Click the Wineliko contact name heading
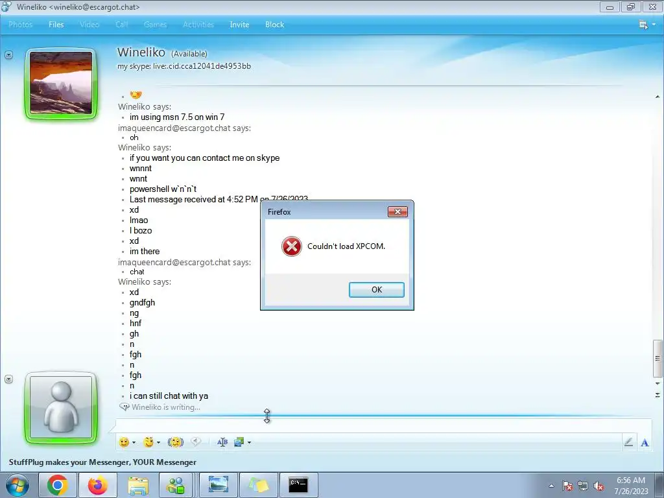The image size is (664, 498). pos(141,52)
